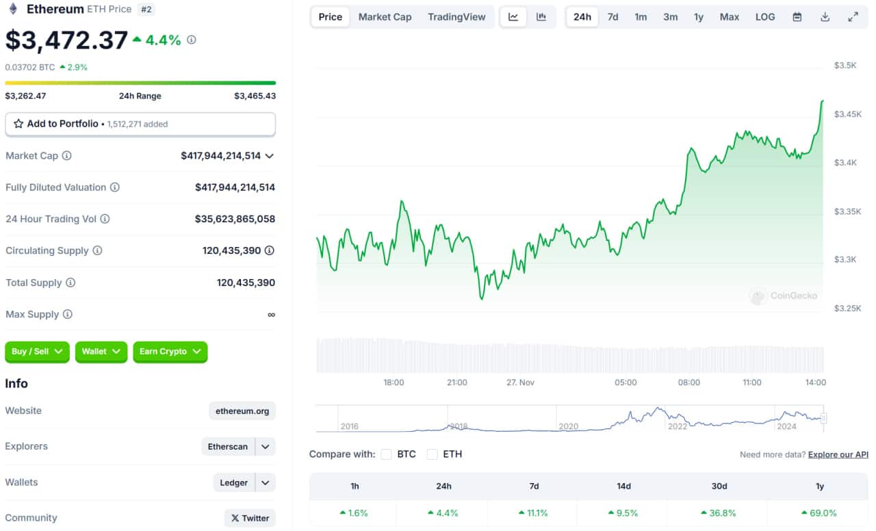
Task: Open the Ledger wallet link
Action: click(234, 482)
